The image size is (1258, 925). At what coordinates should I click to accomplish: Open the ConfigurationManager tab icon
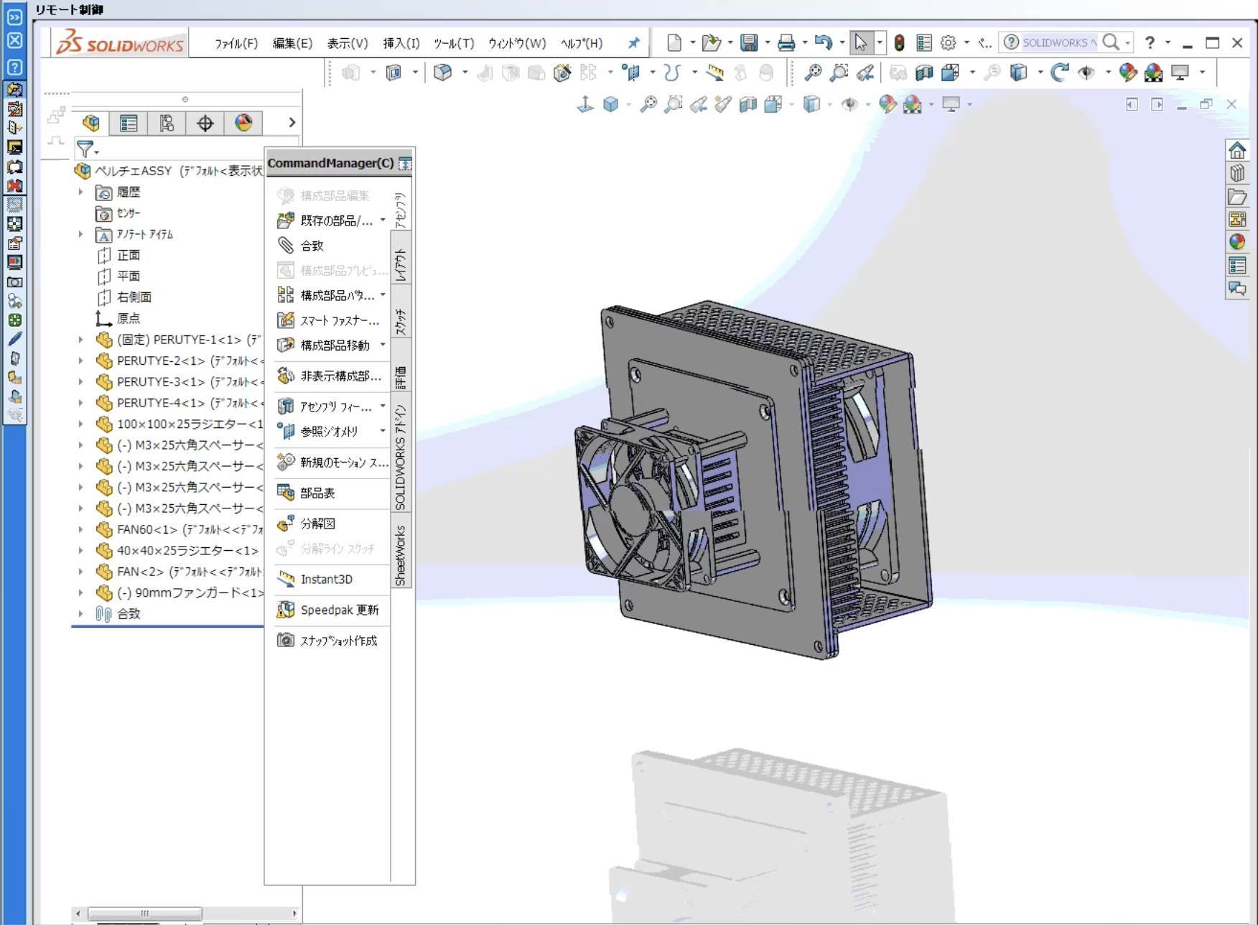[x=167, y=124]
